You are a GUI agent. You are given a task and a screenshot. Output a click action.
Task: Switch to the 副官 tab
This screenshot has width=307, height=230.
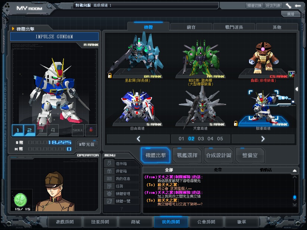[191, 27]
